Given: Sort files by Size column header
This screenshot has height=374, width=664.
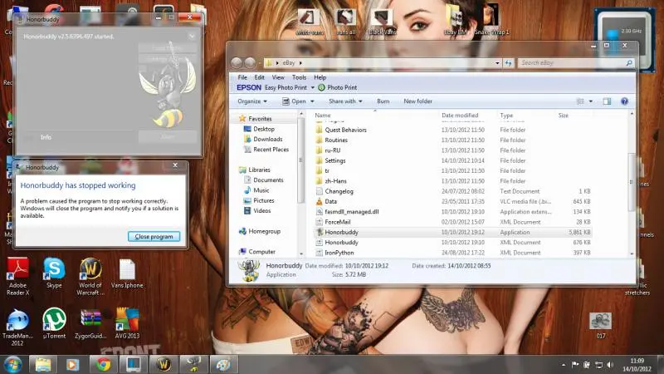Looking at the screenshot, I should coord(564,115).
